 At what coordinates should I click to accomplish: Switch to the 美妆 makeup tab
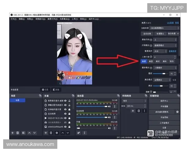pyautogui.click(x=158, y=61)
